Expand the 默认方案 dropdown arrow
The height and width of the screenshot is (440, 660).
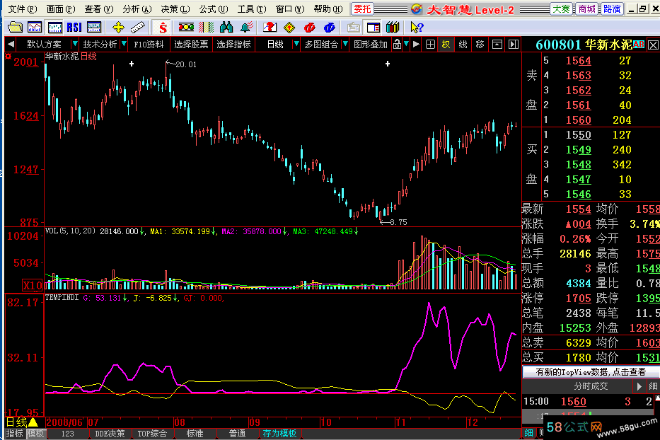[x=74, y=44]
